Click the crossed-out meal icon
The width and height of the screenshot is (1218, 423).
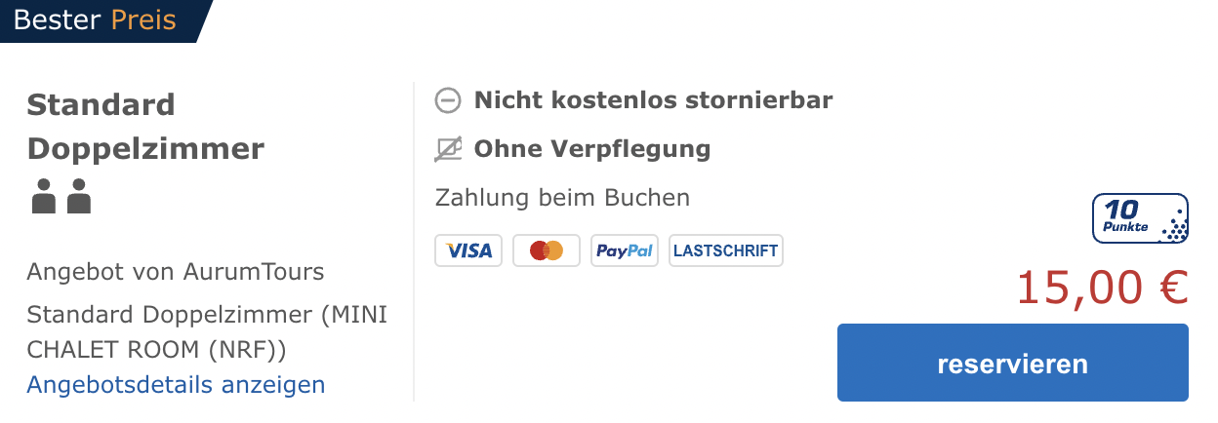(x=448, y=150)
